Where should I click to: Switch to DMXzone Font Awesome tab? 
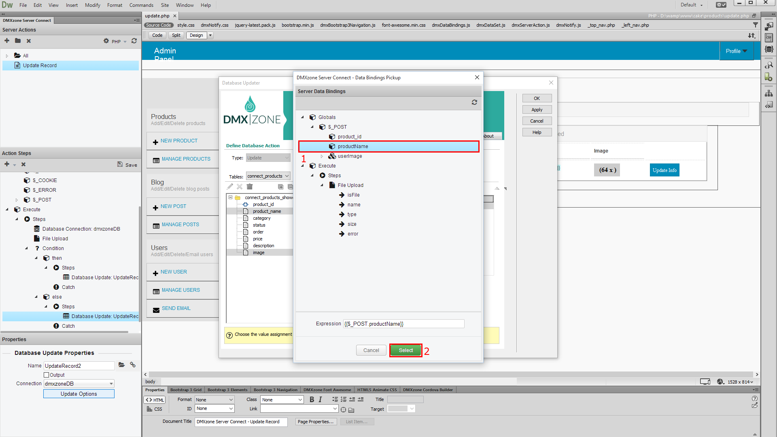[x=327, y=390]
